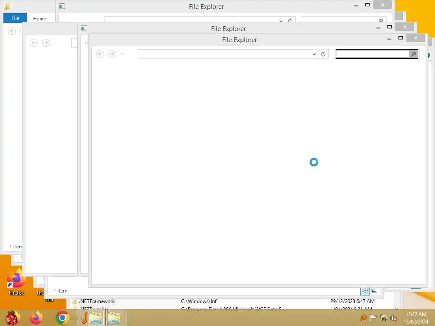Image resolution: width=435 pixels, height=326 pixels.
Task: Go forward in front File Explorer window
Action: click(x=112, y=54)
